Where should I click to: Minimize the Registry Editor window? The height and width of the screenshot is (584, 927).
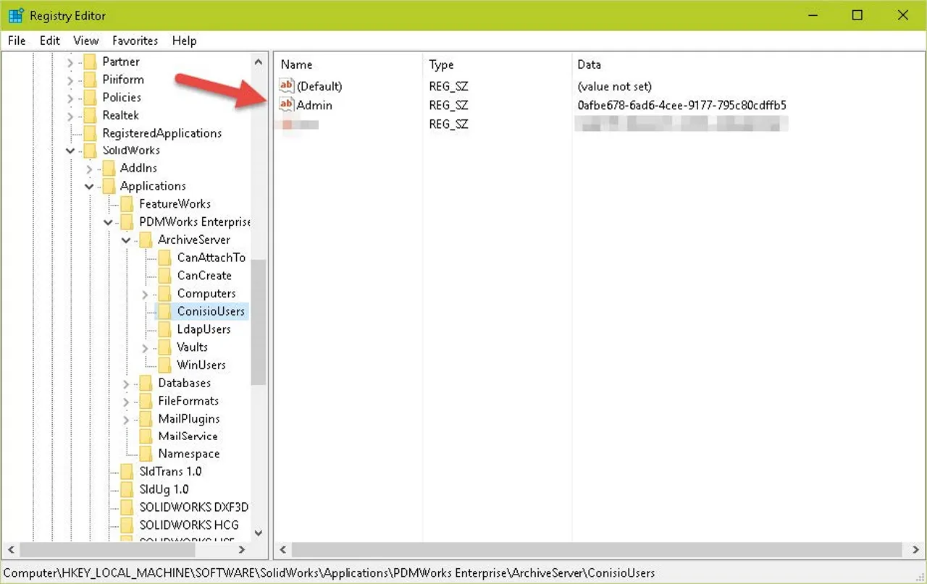813,15
